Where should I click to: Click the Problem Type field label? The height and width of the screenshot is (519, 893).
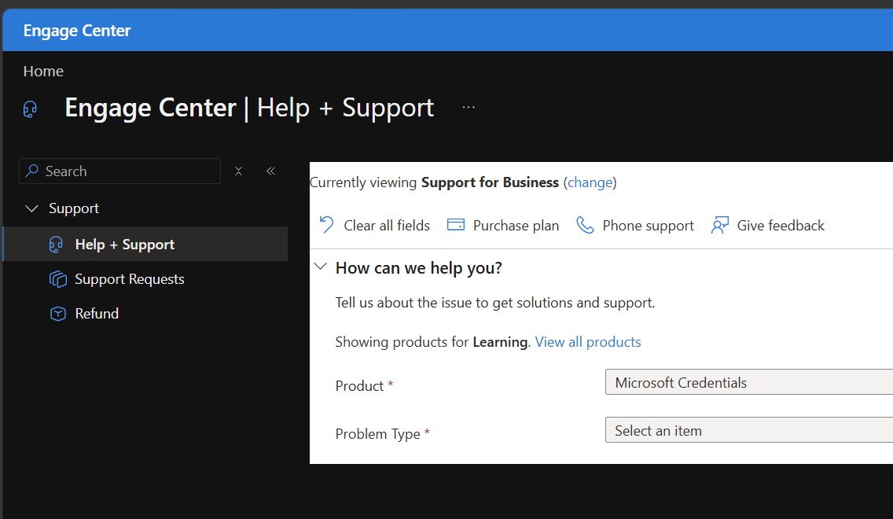[x=377, y=434]
